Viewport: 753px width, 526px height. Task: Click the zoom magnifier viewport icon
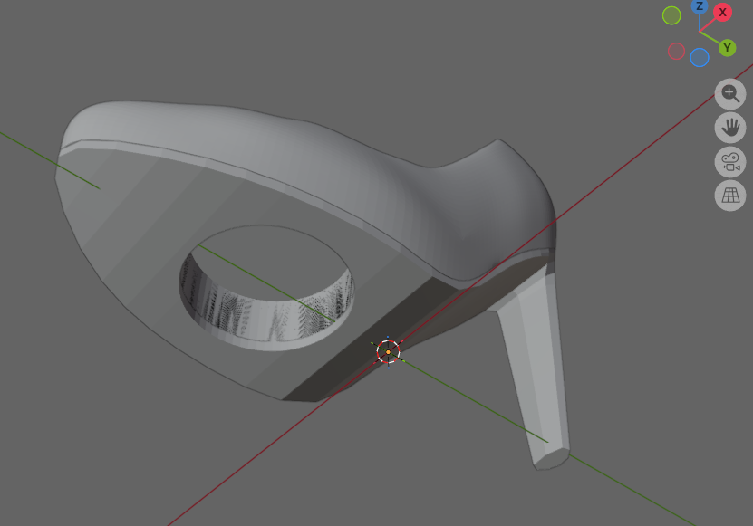(730, 93)
